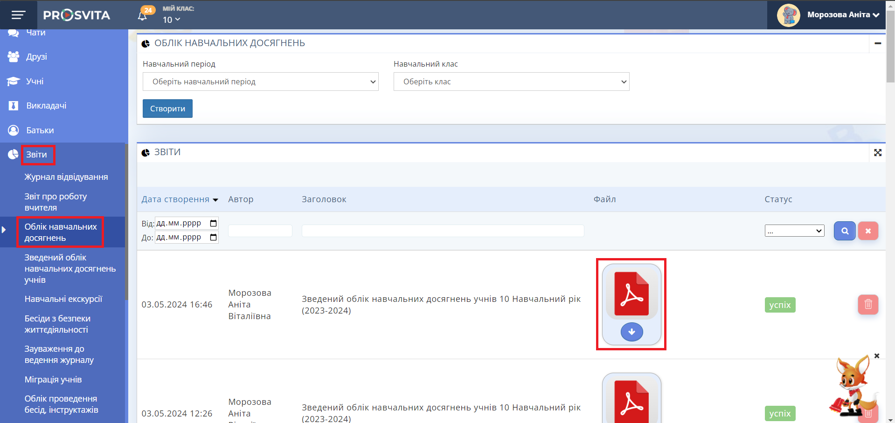Open the Статус filter dropdown

(794, 231)
